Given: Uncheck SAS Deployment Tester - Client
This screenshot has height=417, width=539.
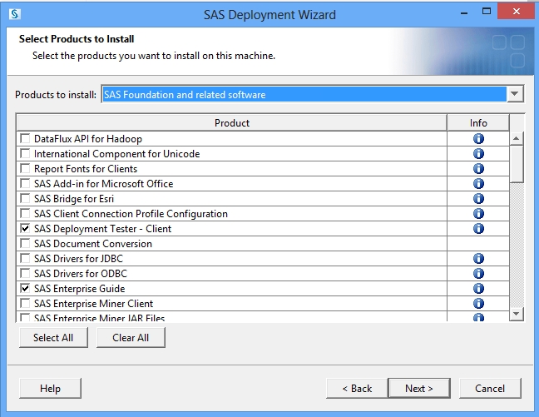Looking at the screenshot, I should click(25, 228).
